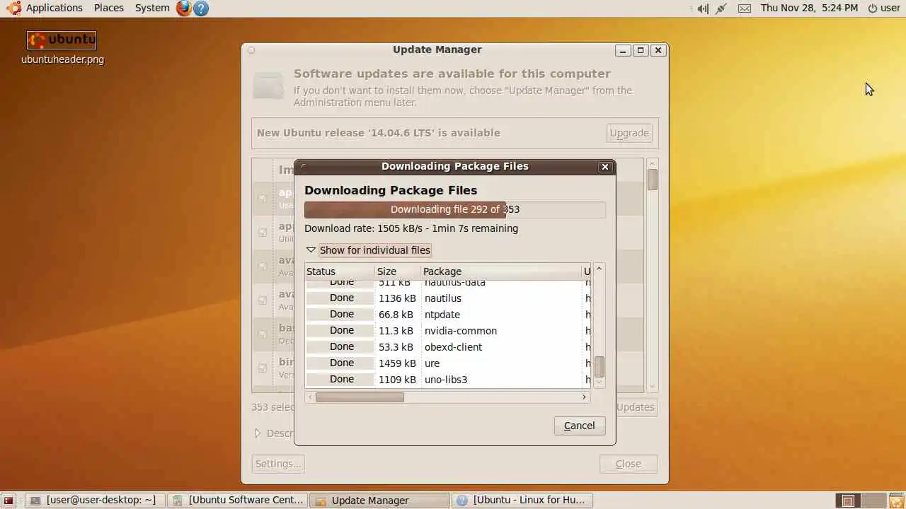Click the 1459 kB size cell
906x509 pixels.
point(397,363)
